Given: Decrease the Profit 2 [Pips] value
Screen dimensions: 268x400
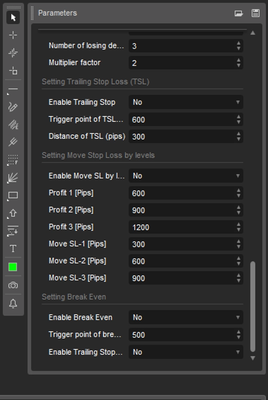Looking at the screenshot, I should click(x=239, y=213).
